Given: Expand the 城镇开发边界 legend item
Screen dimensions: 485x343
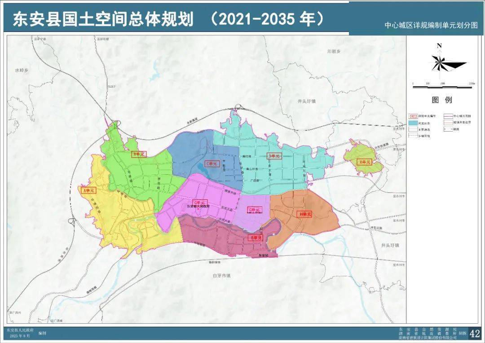Looking at the screenshot, I should (461, 122).
